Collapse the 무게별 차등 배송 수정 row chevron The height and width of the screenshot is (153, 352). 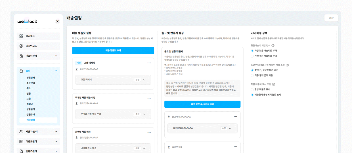coord(144,114)
